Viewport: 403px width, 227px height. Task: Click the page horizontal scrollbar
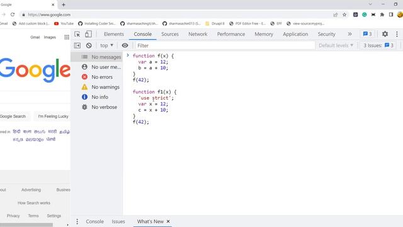point(26,225)
